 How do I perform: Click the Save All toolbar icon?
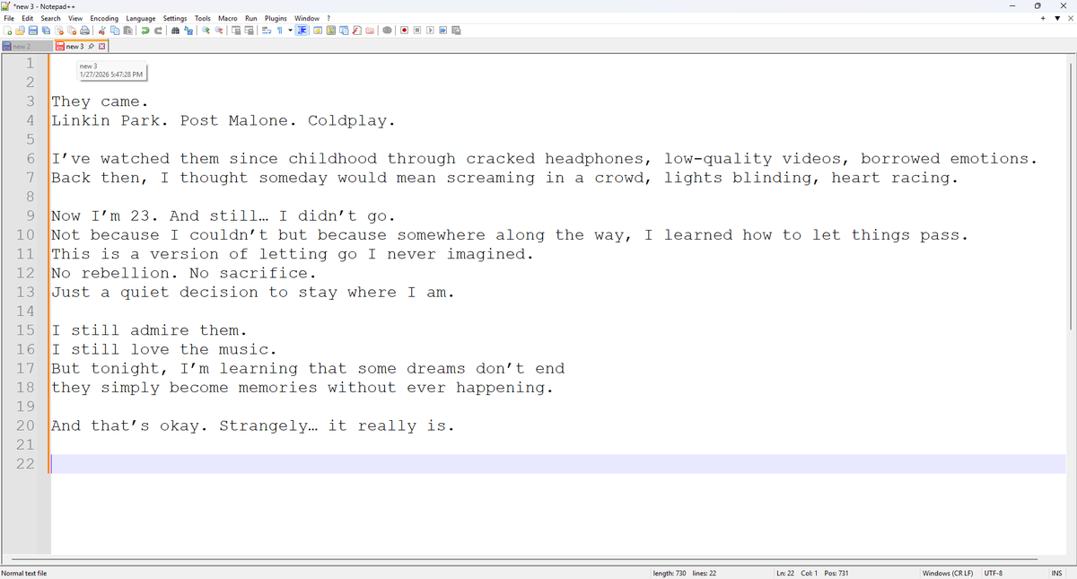46,31
